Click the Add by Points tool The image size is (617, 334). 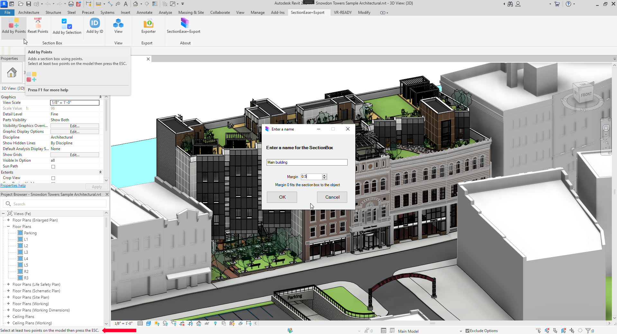pyautogui.click(x=14, y=26)
